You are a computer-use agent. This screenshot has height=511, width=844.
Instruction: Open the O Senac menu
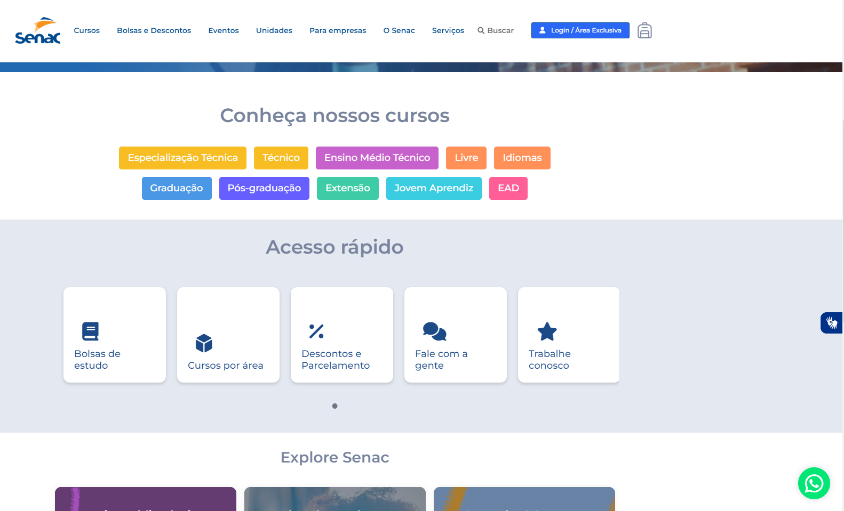point(399,30)
